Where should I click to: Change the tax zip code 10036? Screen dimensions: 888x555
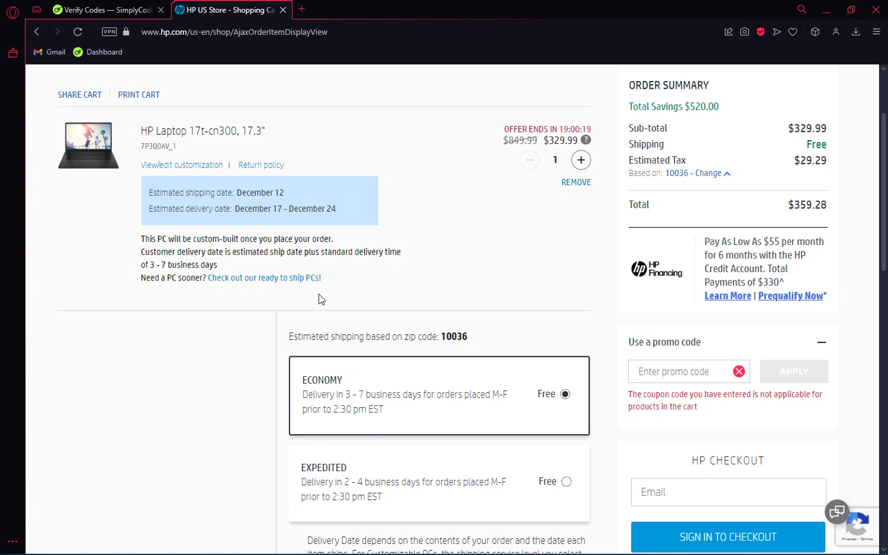[x=697, y=173]
